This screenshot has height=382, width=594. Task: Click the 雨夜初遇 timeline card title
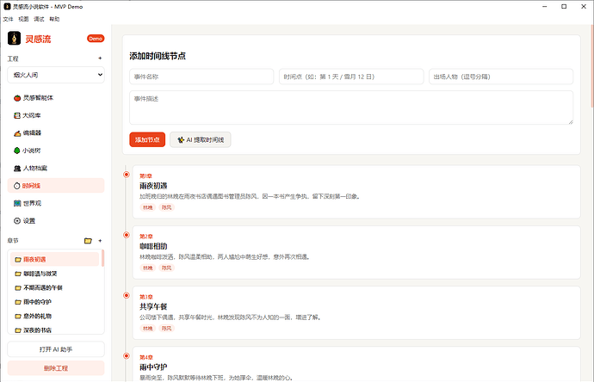click(x=153, y=186)
